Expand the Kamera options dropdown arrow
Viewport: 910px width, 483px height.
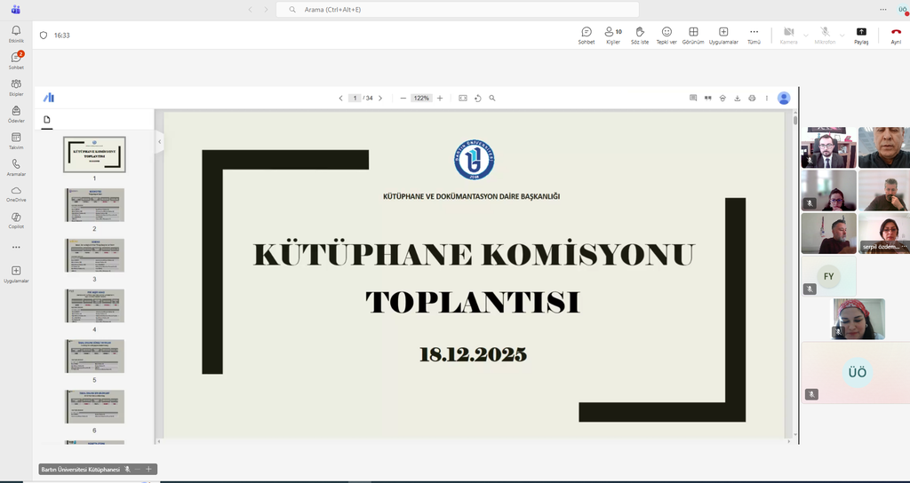(806, 35)
